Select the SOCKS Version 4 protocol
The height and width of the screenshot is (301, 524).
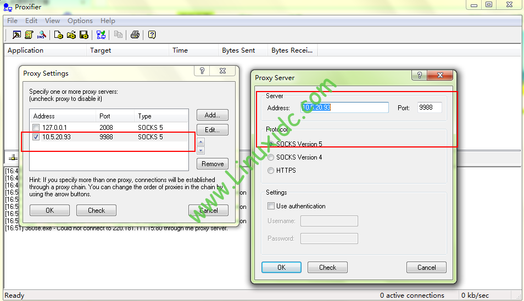point(271,157)
